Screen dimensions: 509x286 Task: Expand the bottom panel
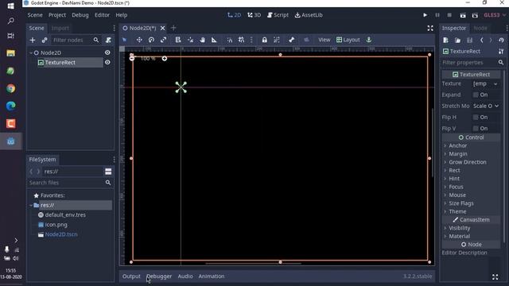[495, 276]
